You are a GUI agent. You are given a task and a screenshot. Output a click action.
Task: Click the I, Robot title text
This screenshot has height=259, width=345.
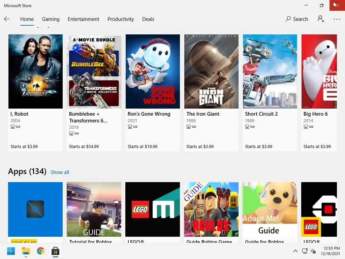click(19, 114)
